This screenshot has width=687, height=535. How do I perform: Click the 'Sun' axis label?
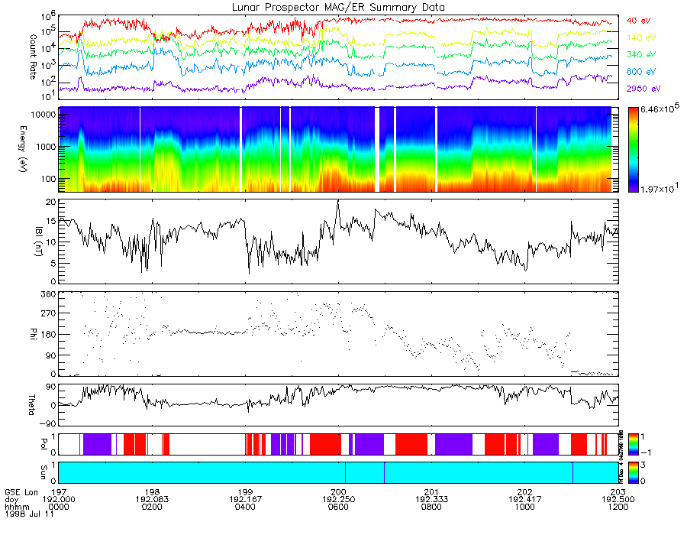(44, 472)
